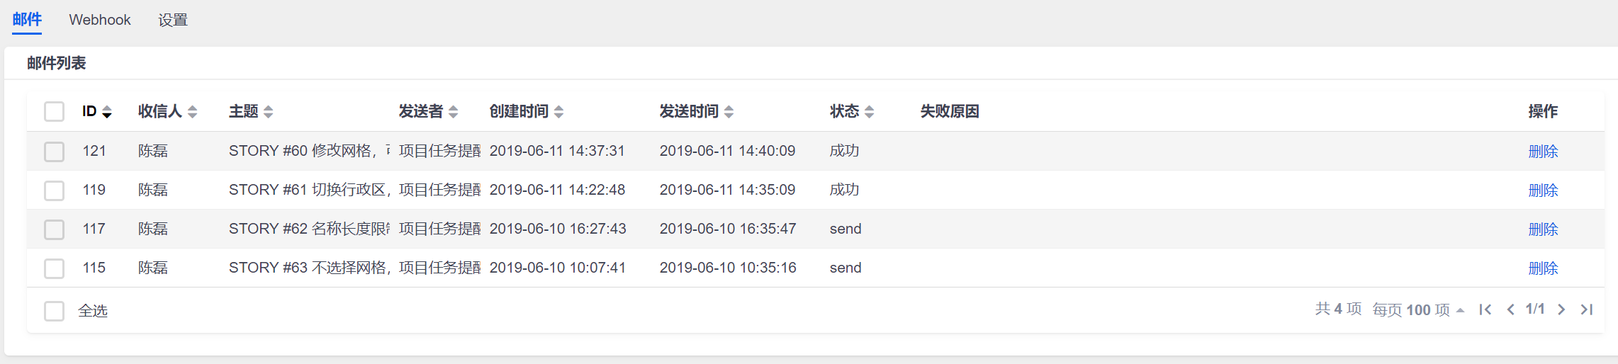Go to the next page

pyautogui.click(x=1561, y=309)
